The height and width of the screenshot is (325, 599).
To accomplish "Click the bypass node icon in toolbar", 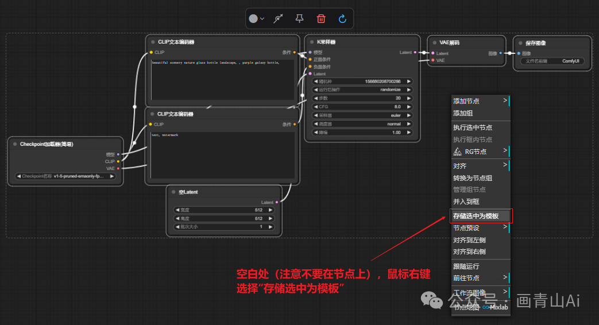I will pyautogui.click(x=278, y=18).
